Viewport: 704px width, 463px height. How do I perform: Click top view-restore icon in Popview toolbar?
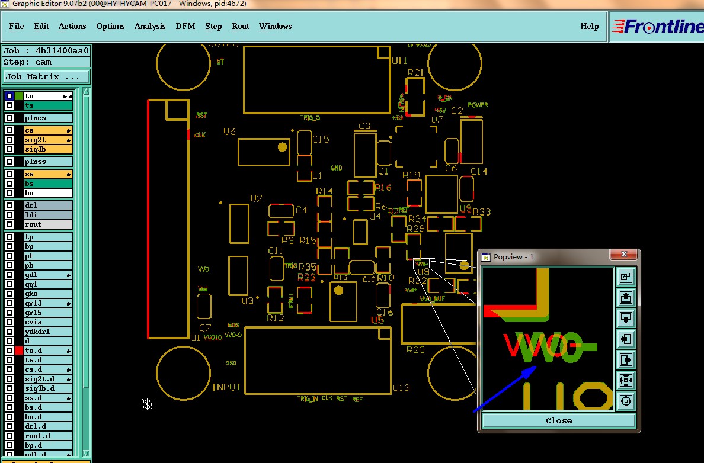point(626,277)
